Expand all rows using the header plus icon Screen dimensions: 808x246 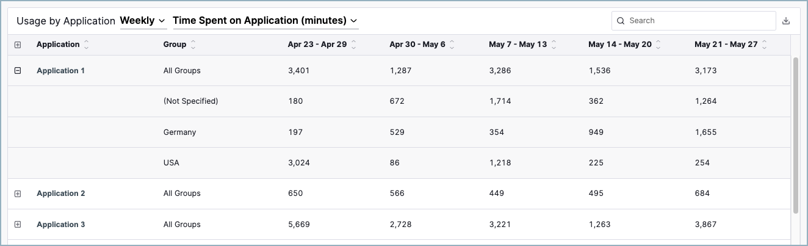(x=18, y=45)
